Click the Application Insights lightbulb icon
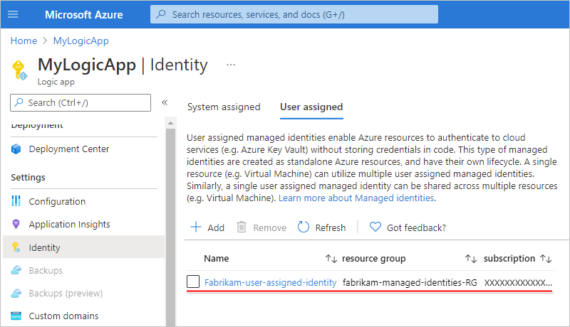 click(x=17, y=225)
